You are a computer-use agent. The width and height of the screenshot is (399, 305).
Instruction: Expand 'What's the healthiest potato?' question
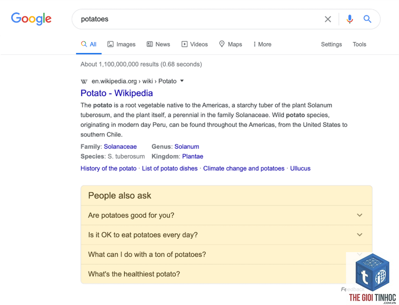coord(226,274)
